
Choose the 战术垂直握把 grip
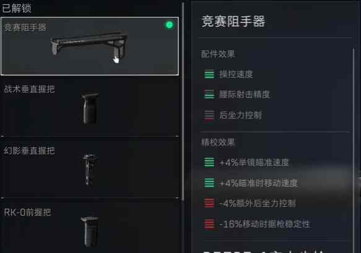[90, 107]
